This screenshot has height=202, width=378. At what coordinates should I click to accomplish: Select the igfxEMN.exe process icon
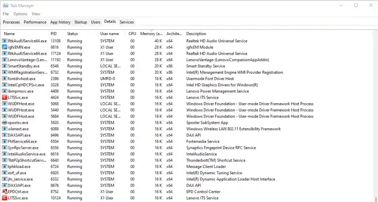4,47
